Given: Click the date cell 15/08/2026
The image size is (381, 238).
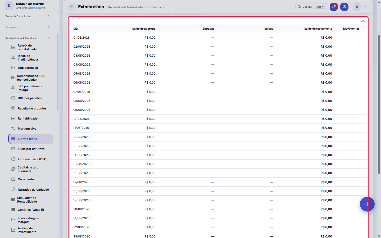Looking at the screenshot, I should point(81,164).
